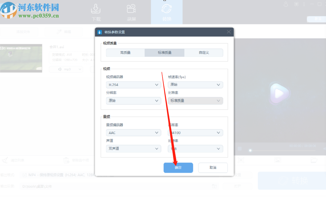Open the 采样率 44100 sample rate dropdown
The width and height of the screenshot is (326, 198).
195,132
